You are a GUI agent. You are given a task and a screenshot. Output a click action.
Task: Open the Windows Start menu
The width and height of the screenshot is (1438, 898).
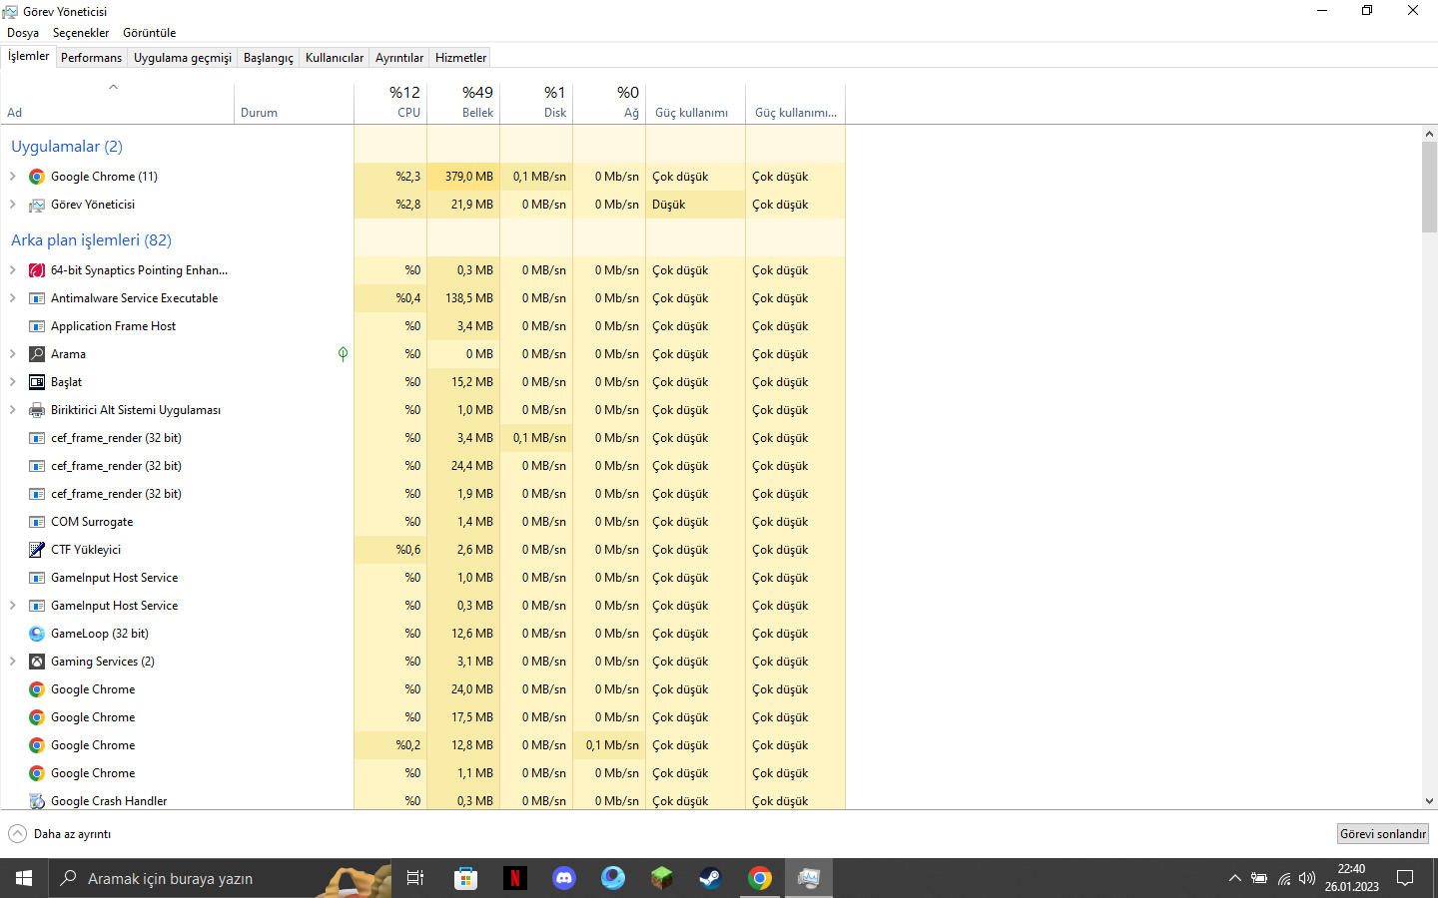click(24, 878)
